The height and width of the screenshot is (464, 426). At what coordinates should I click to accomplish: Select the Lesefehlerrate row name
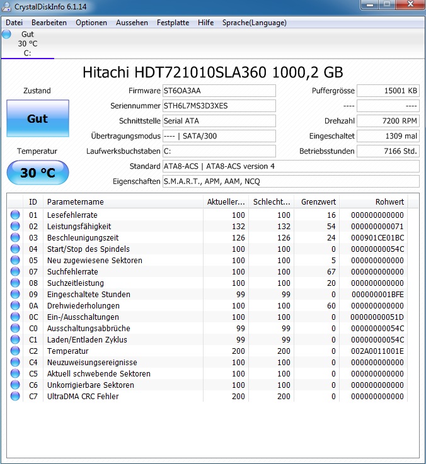72,215
